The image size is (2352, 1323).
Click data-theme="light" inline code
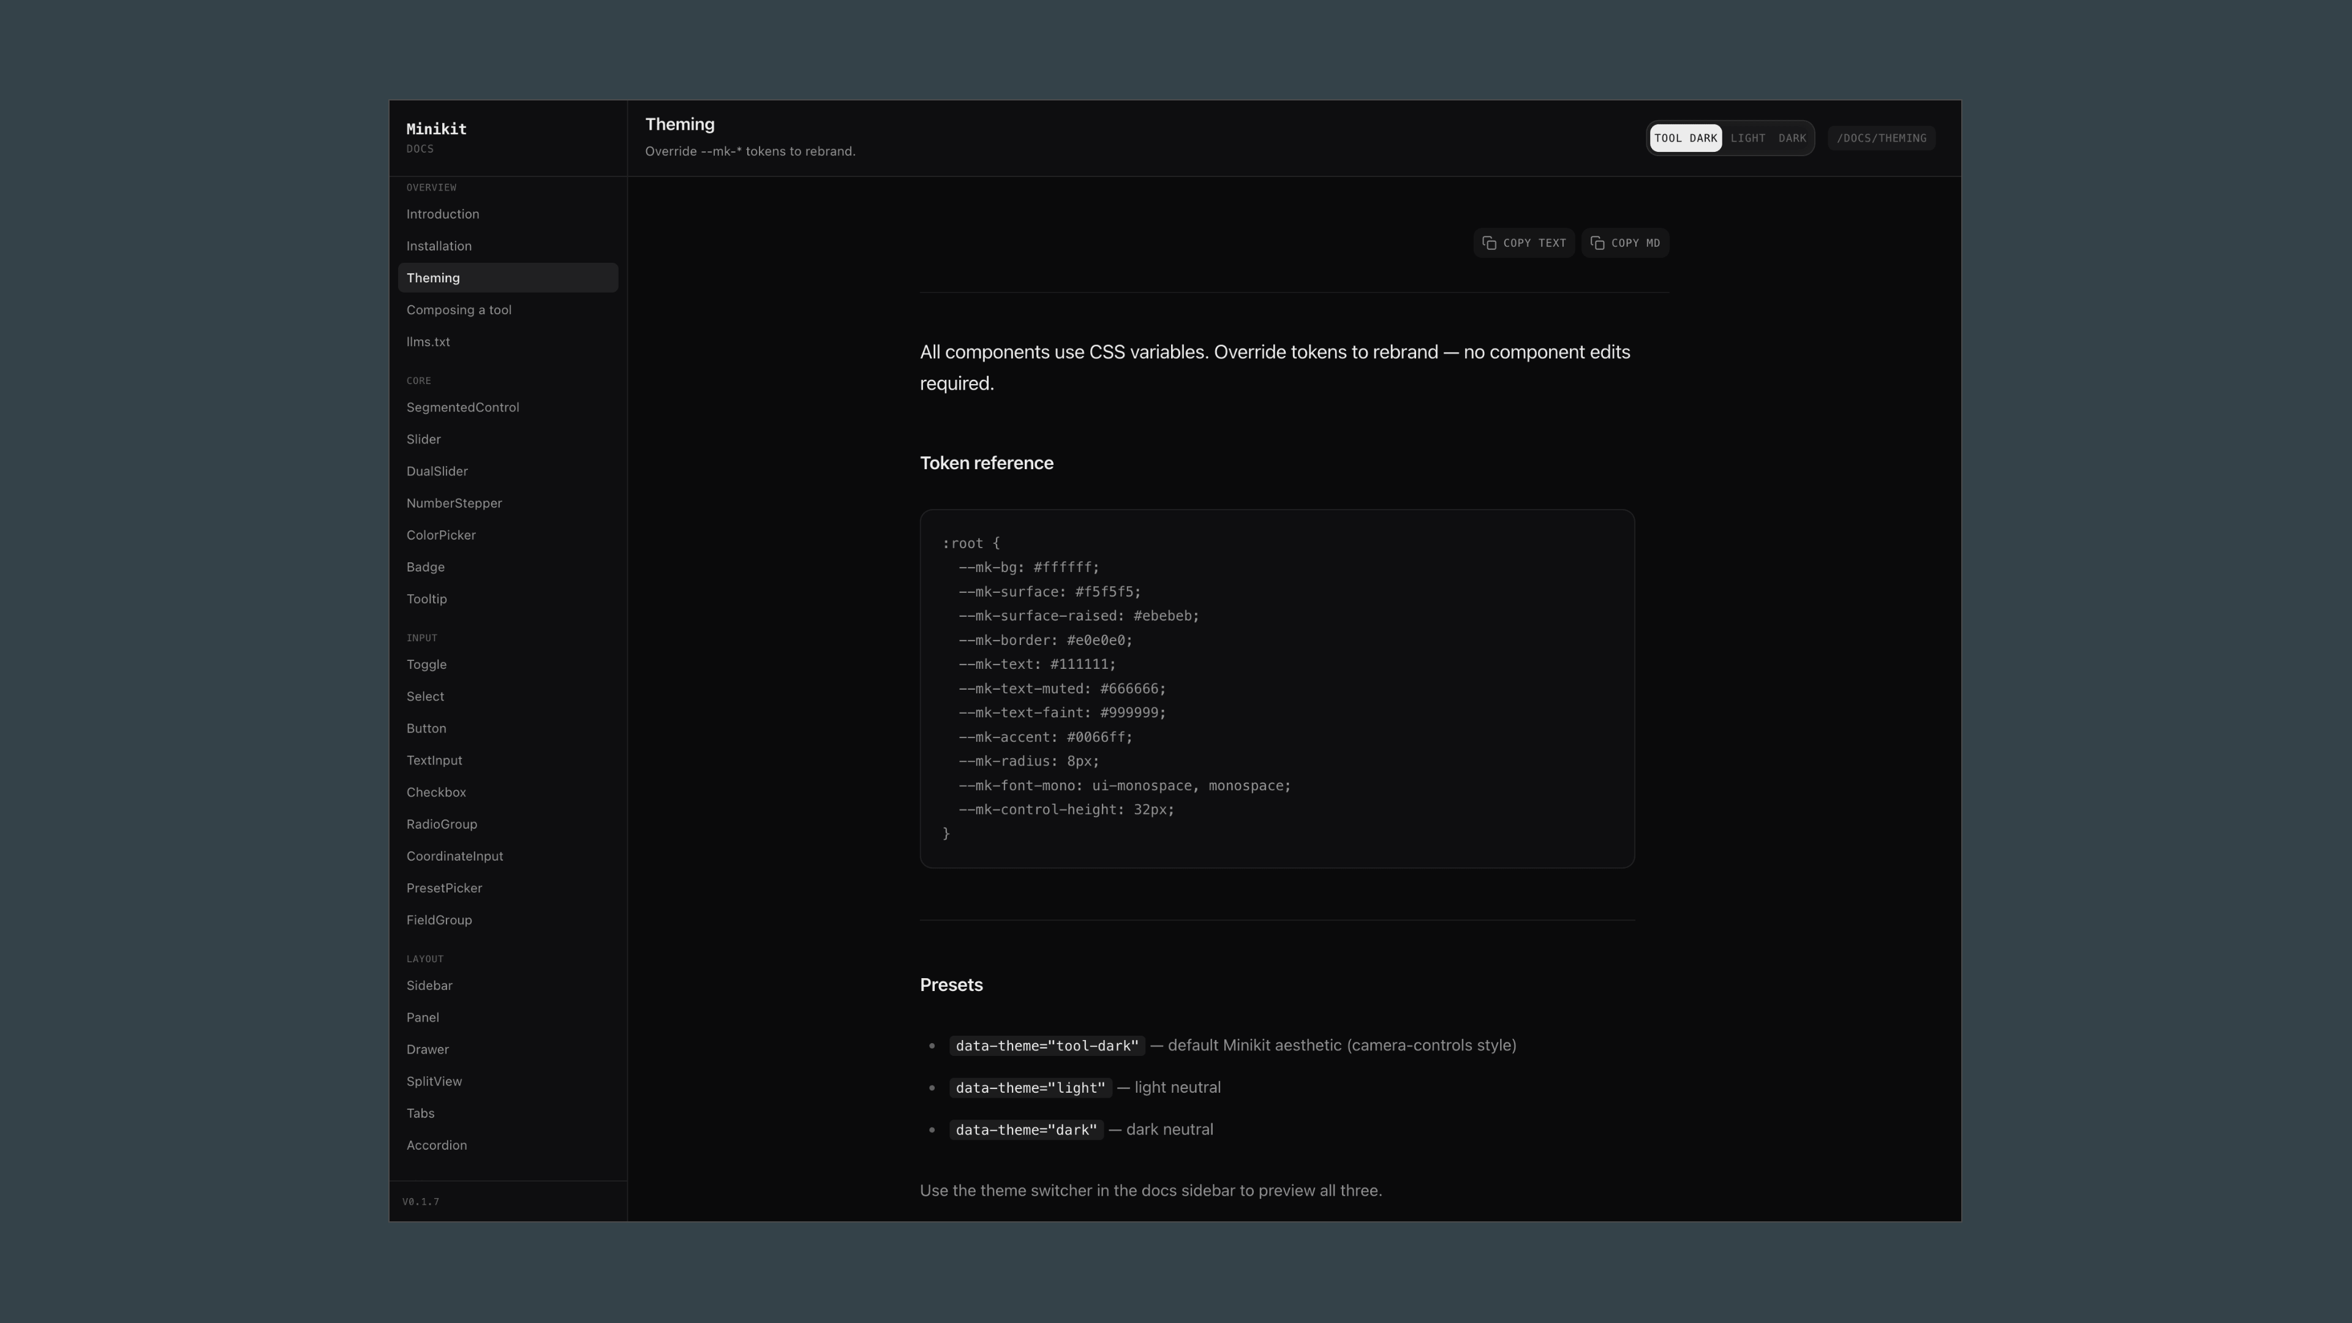pos(1030,1087)
